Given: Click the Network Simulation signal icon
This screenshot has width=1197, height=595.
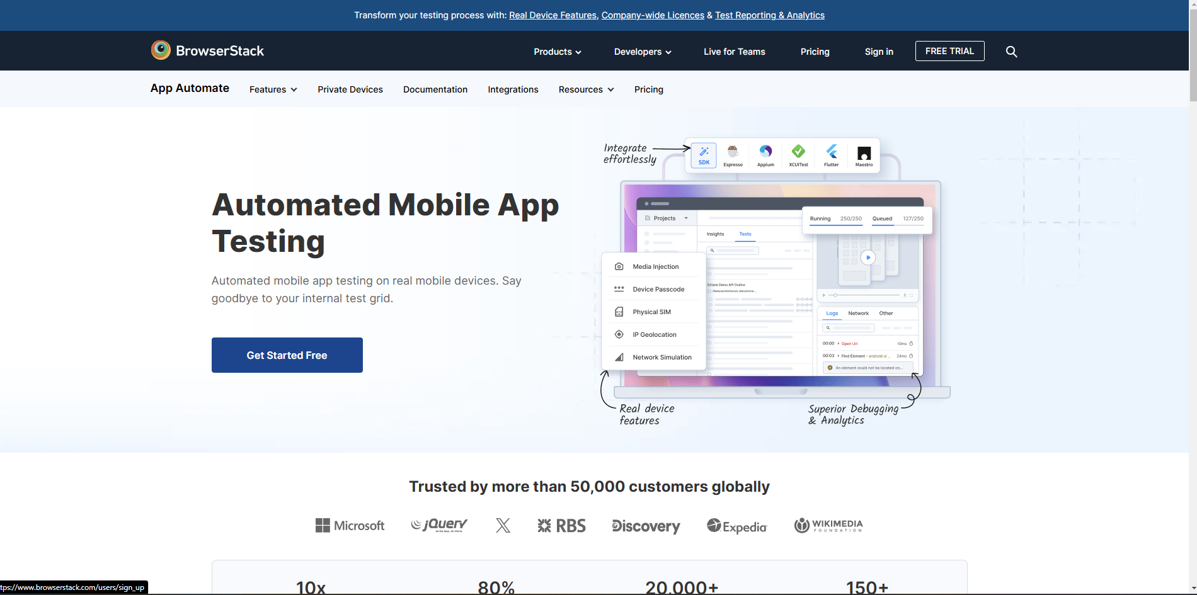Looking at the screenshot, I should [x=619, y=357].
